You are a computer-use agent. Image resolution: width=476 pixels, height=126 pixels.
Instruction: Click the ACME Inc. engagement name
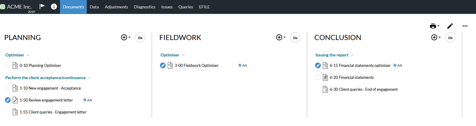click(x=19, y=7)
